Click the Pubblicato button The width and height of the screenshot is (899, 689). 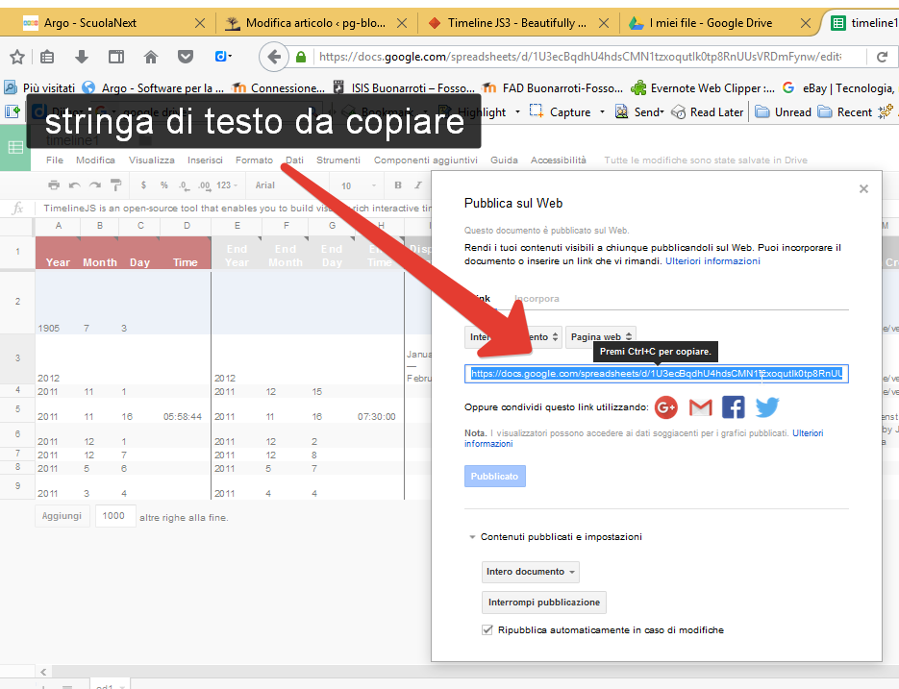click(x=495, y=477)
